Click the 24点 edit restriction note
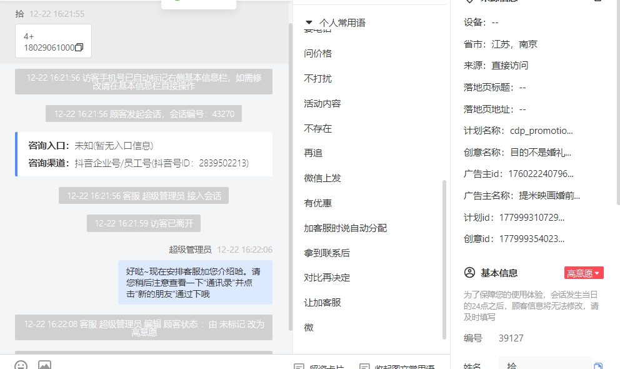This screenshot has height=369, width=620. (x=531, y=306)
